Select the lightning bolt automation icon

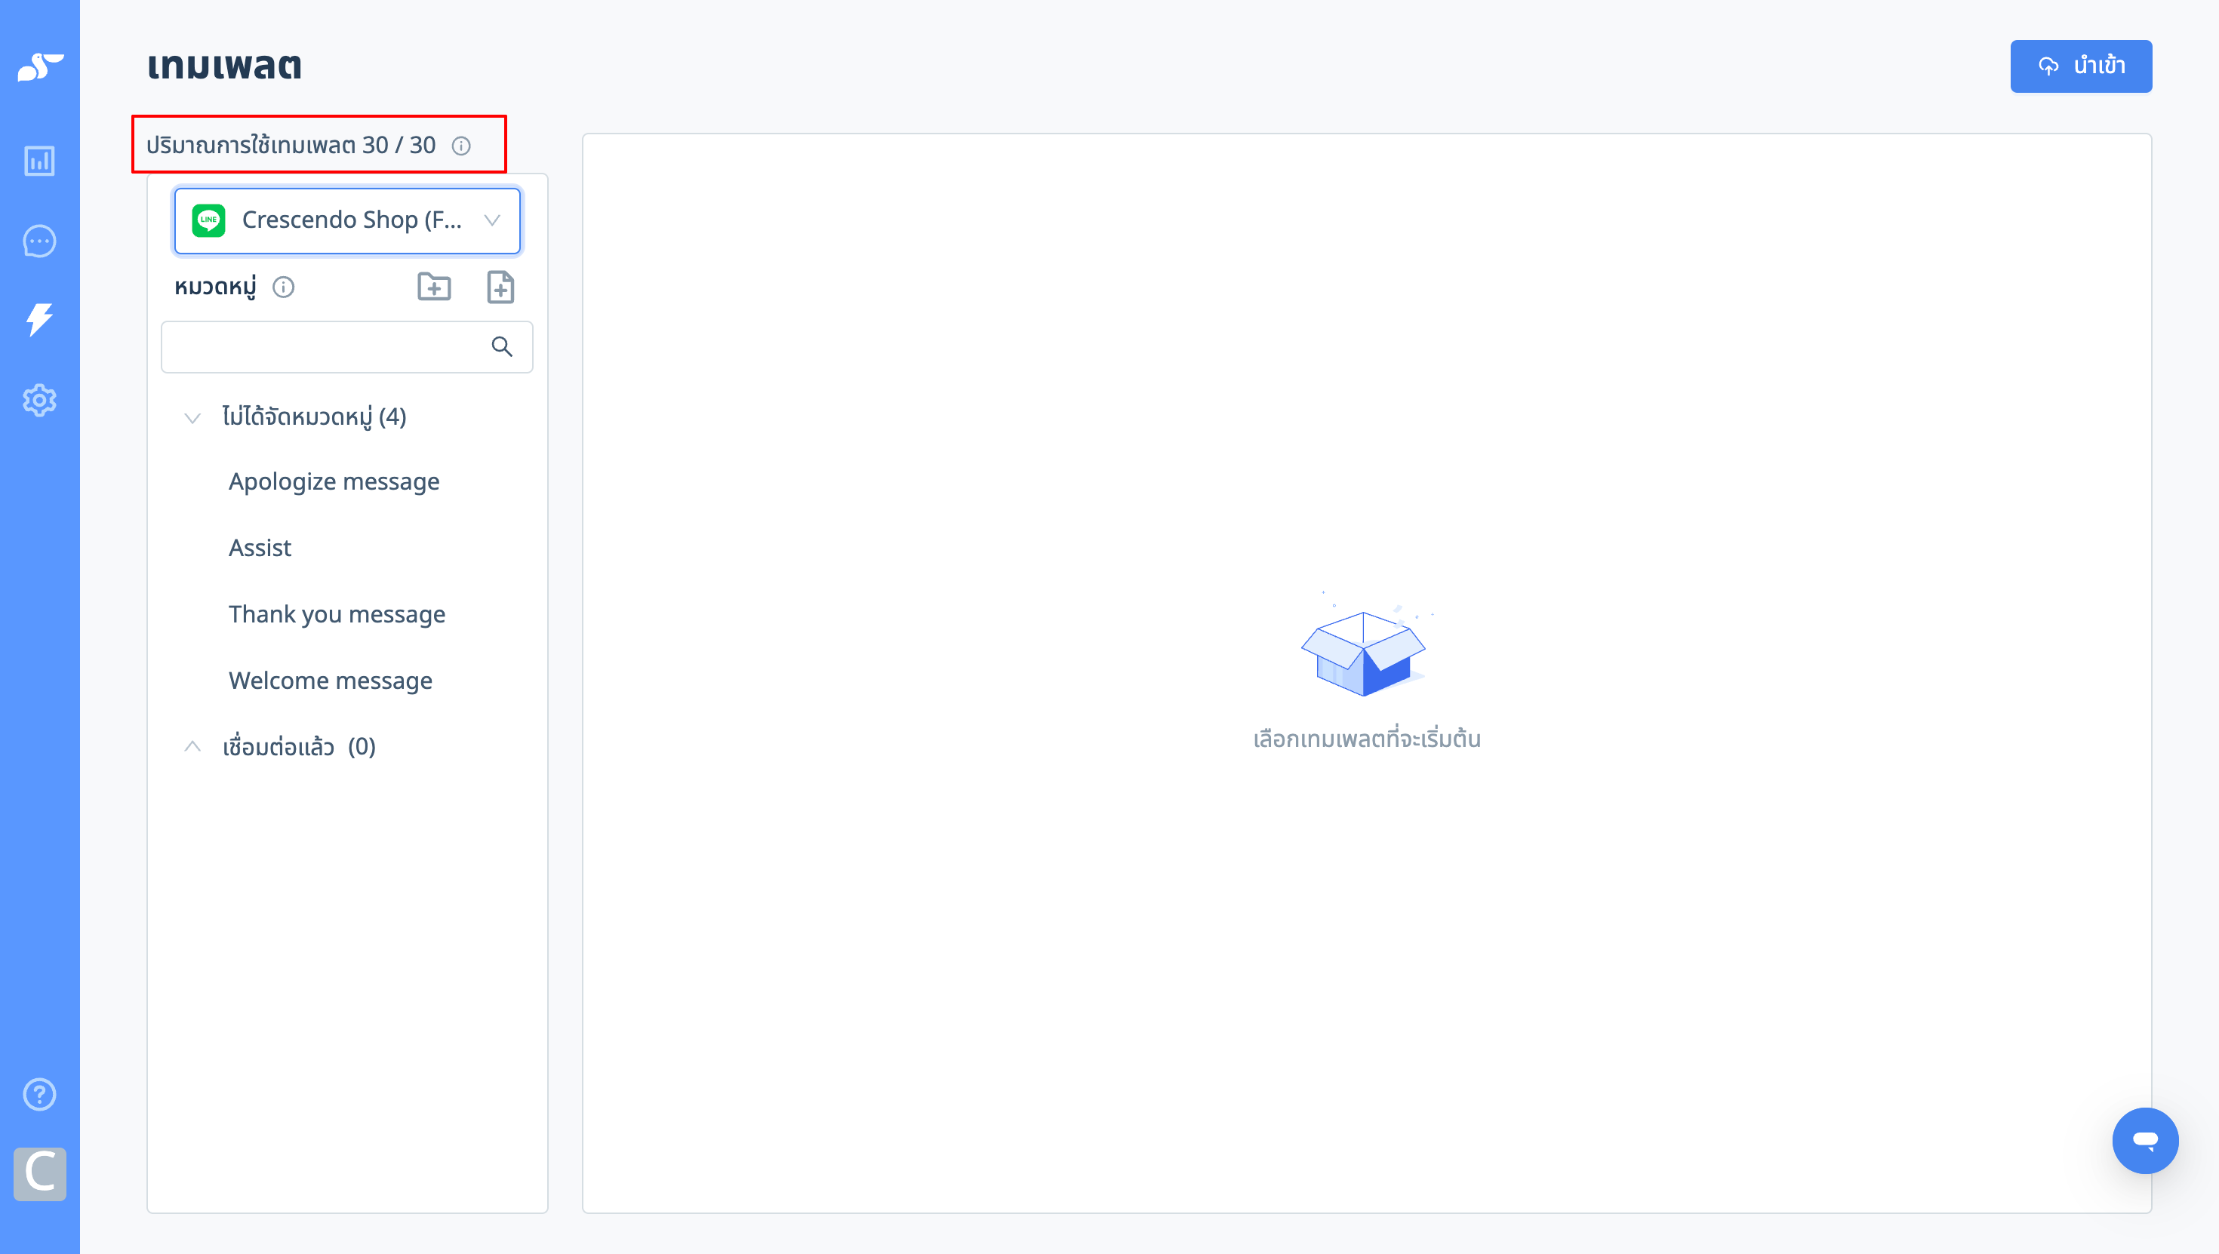39,319
